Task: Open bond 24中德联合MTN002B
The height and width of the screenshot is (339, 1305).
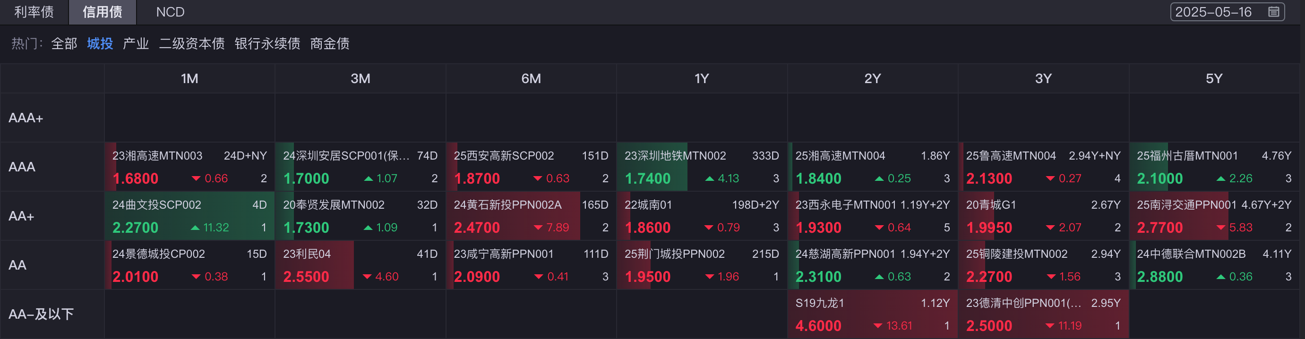Action: (x=1191, y=254)
